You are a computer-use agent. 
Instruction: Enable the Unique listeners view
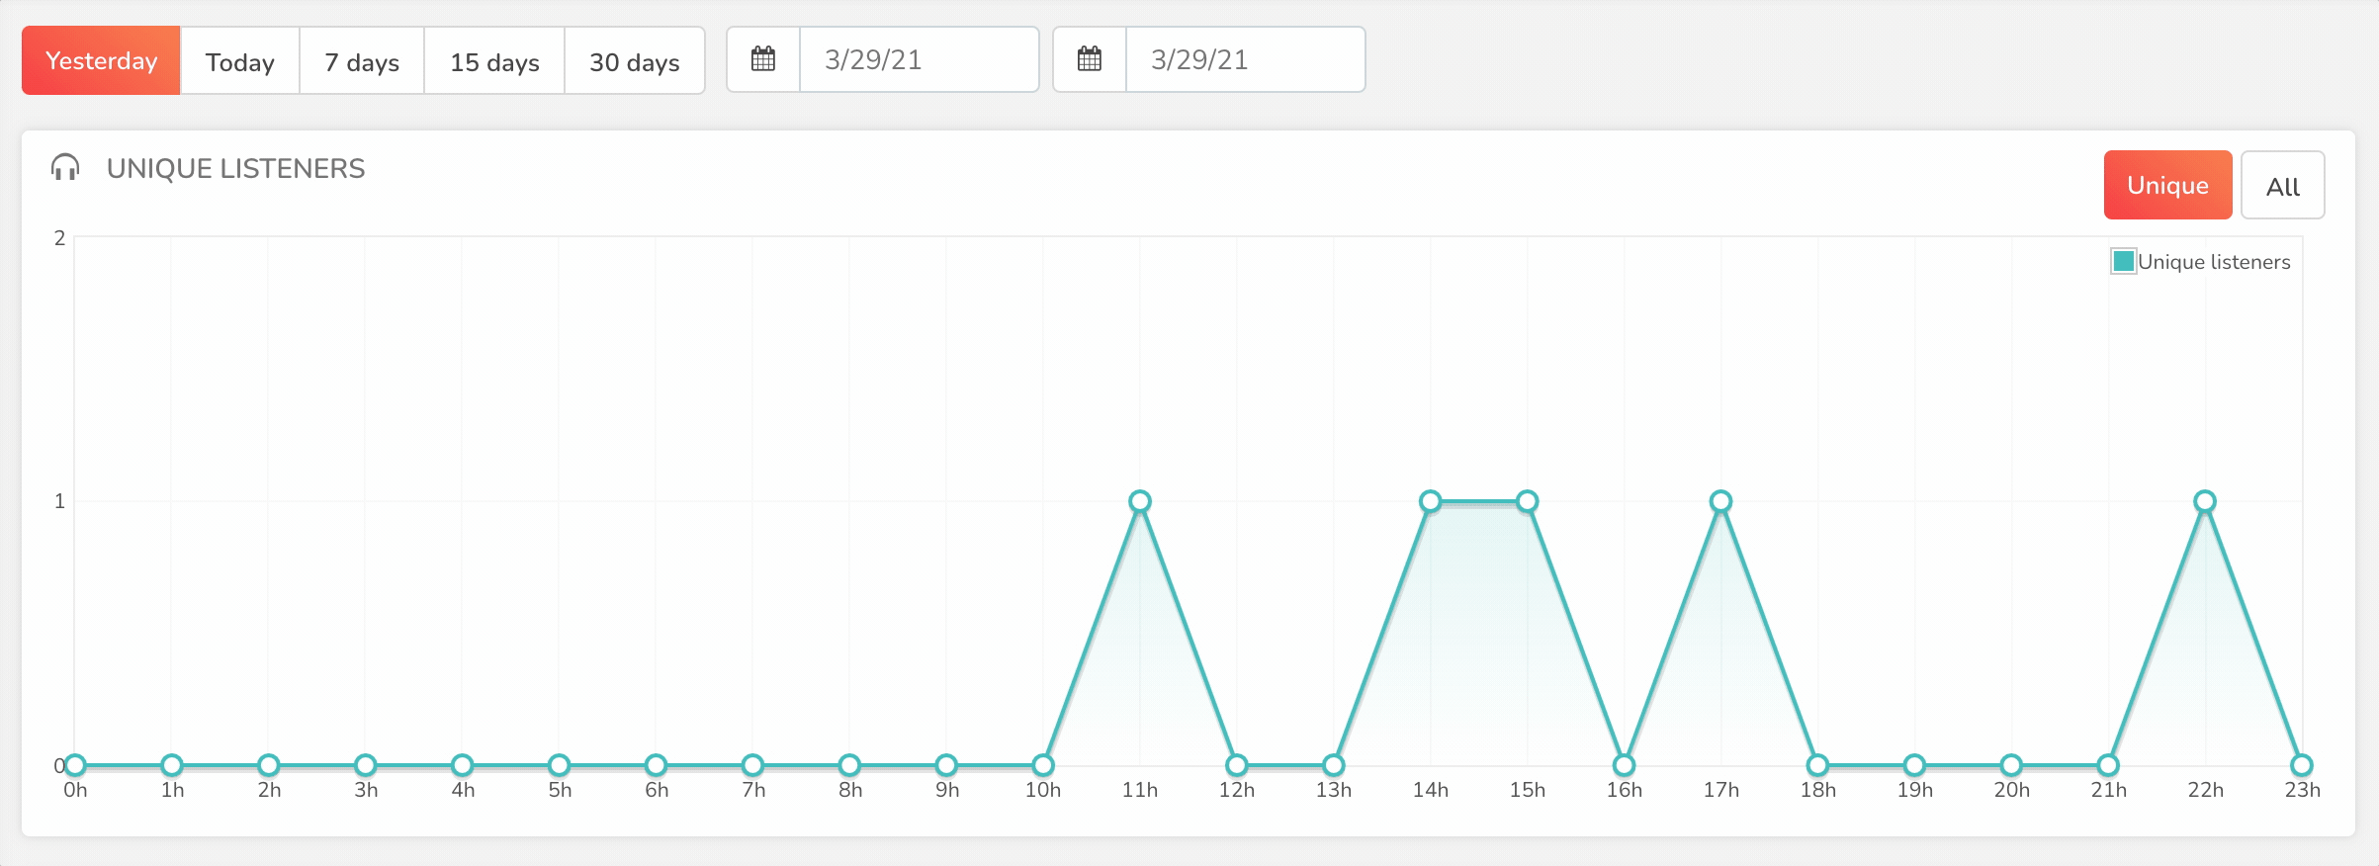click(2167, 185)
